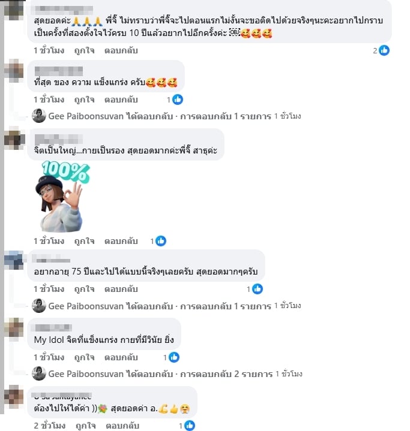Click 1 ชั่วโมง timestamp on sticker comment
This screenshot has height=431, width=410.
49,241
